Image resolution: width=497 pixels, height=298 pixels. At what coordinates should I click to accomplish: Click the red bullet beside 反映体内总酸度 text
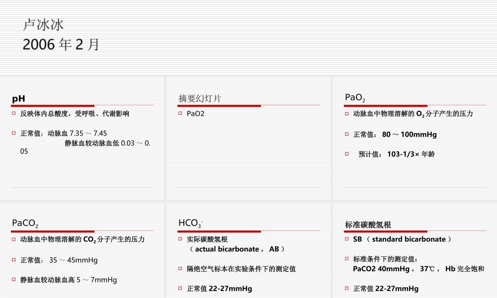[x=13, y=113]
